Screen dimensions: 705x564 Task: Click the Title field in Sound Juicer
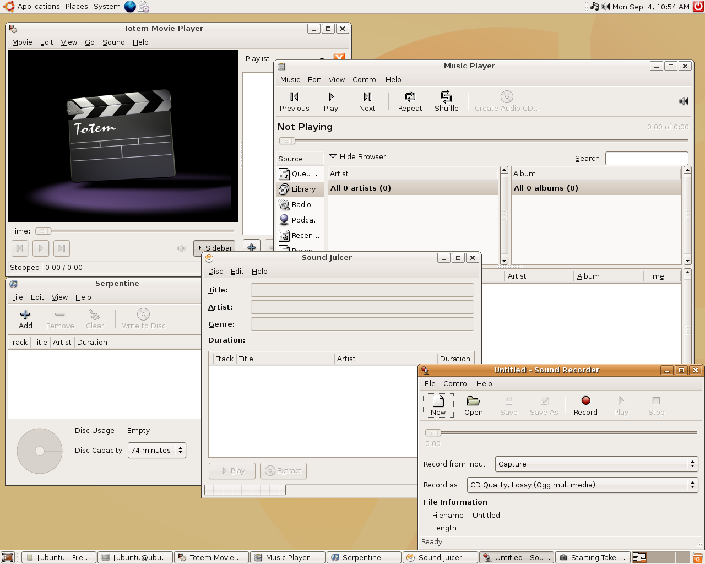click(x=362, y=290)
